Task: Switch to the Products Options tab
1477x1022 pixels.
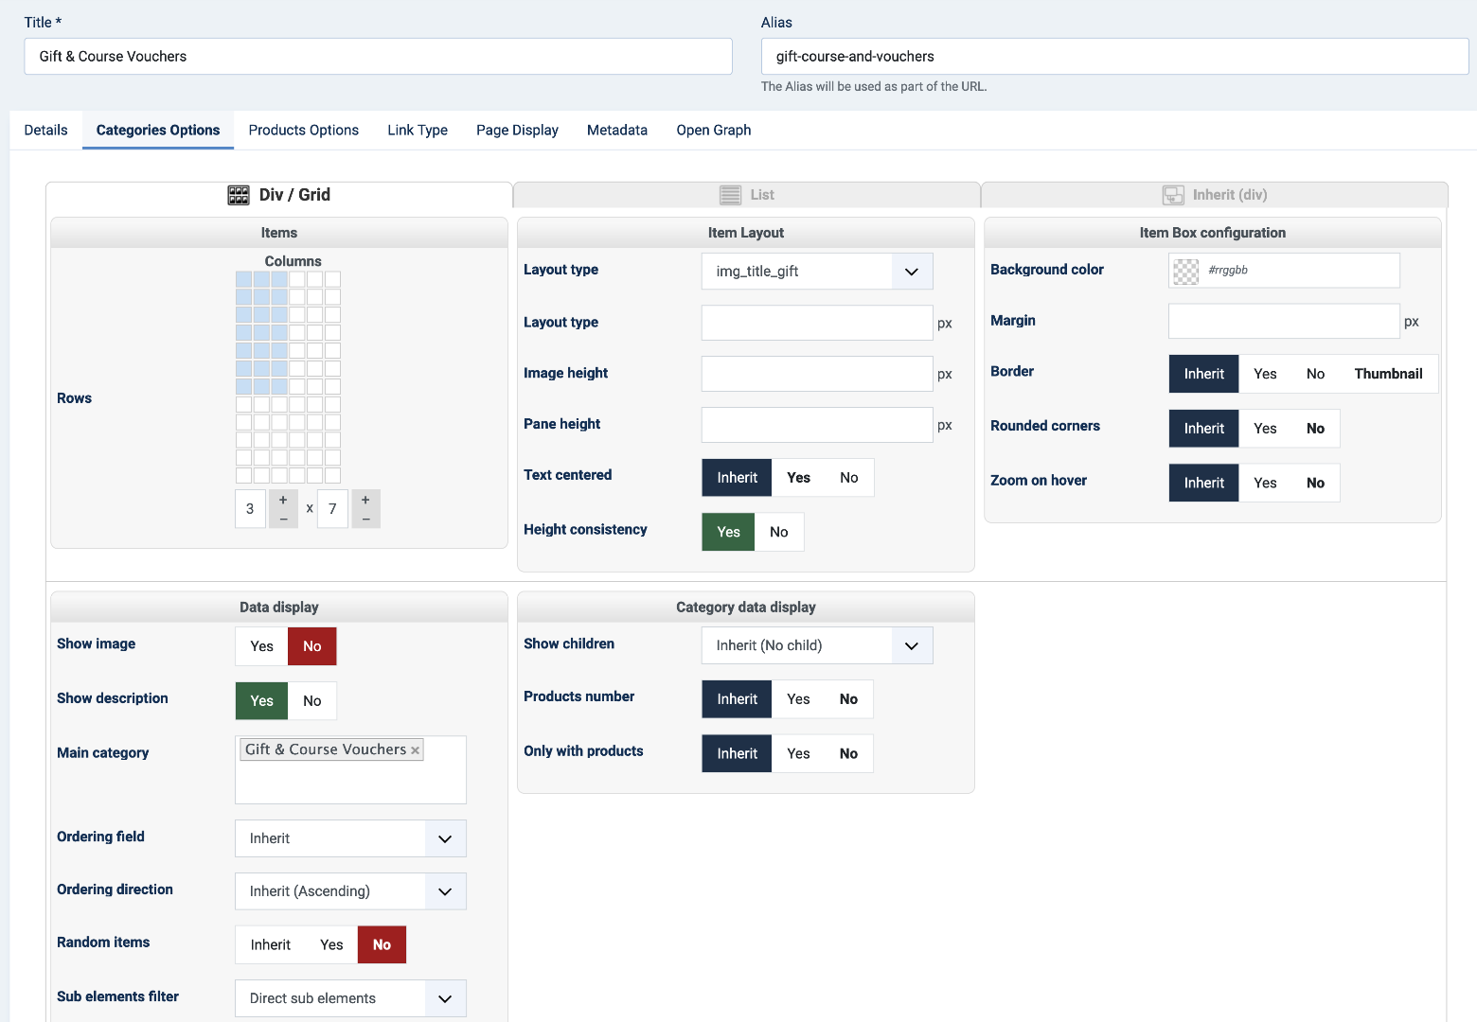Action: click(x=303, y=131)
